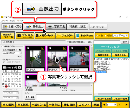Image resolution: width=130 pixels, height=108 pixels.
Task: Select the traffic cones photo thumbnail
Action: tap(79, 59)
